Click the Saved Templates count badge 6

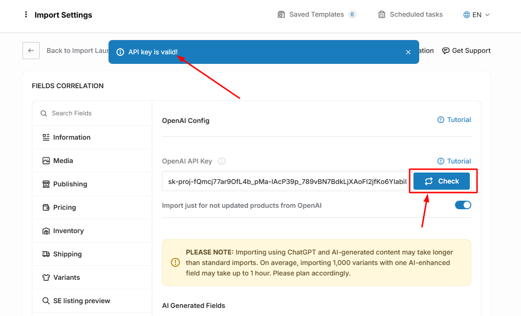[x=352, y=15]
